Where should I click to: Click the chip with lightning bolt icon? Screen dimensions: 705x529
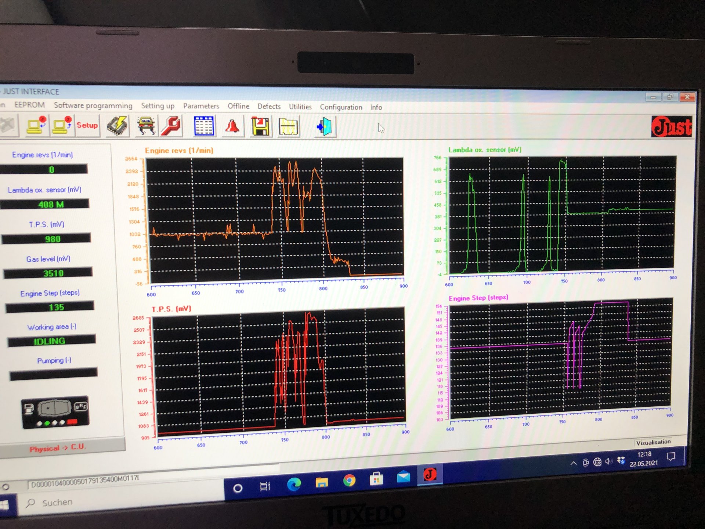pos(117,126)
